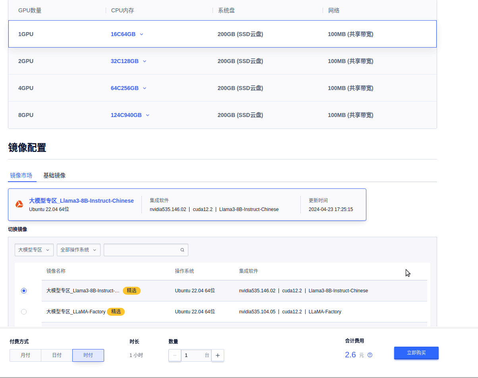Open the Llama3-8B-Instruct-Chinese image link
This screenshot has height=378, width=478.
(x=81, y=201)
